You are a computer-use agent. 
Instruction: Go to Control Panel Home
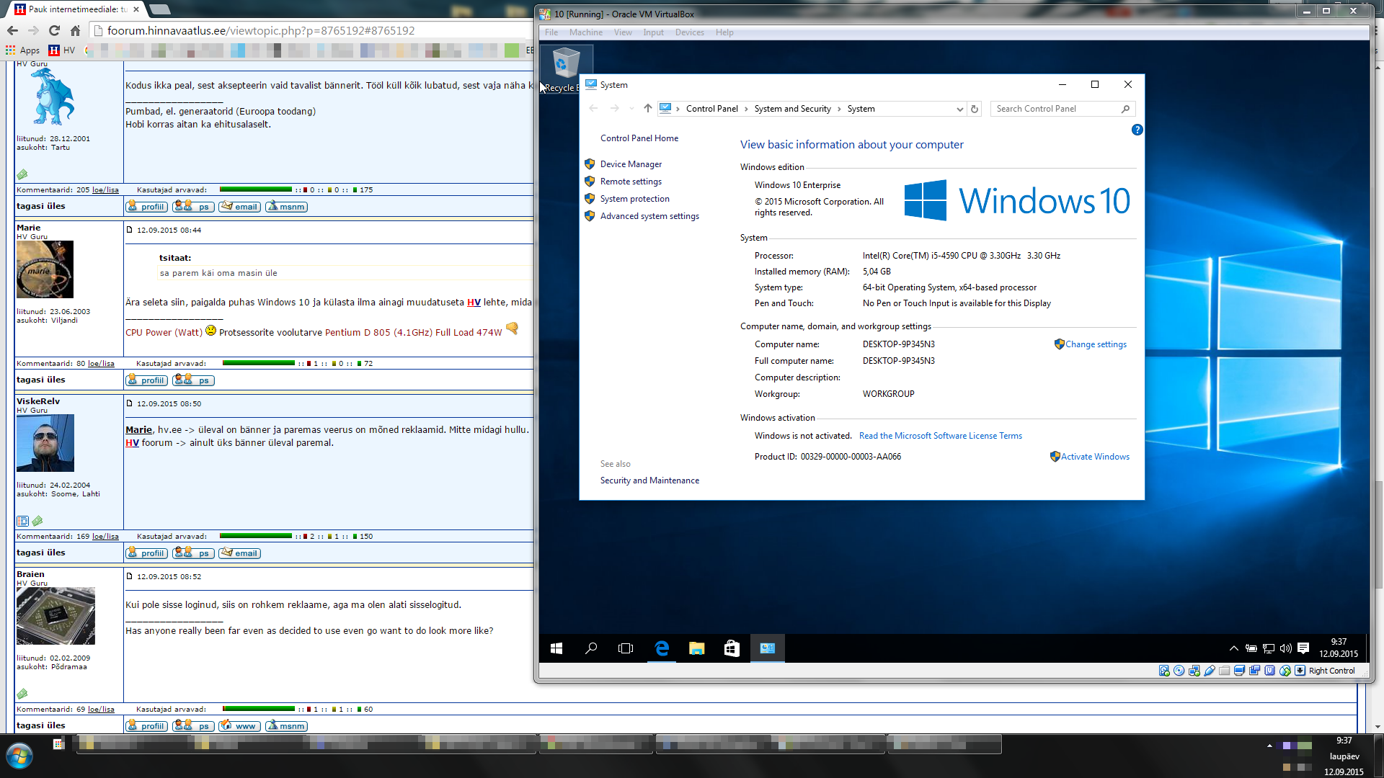tap(639, 138)
